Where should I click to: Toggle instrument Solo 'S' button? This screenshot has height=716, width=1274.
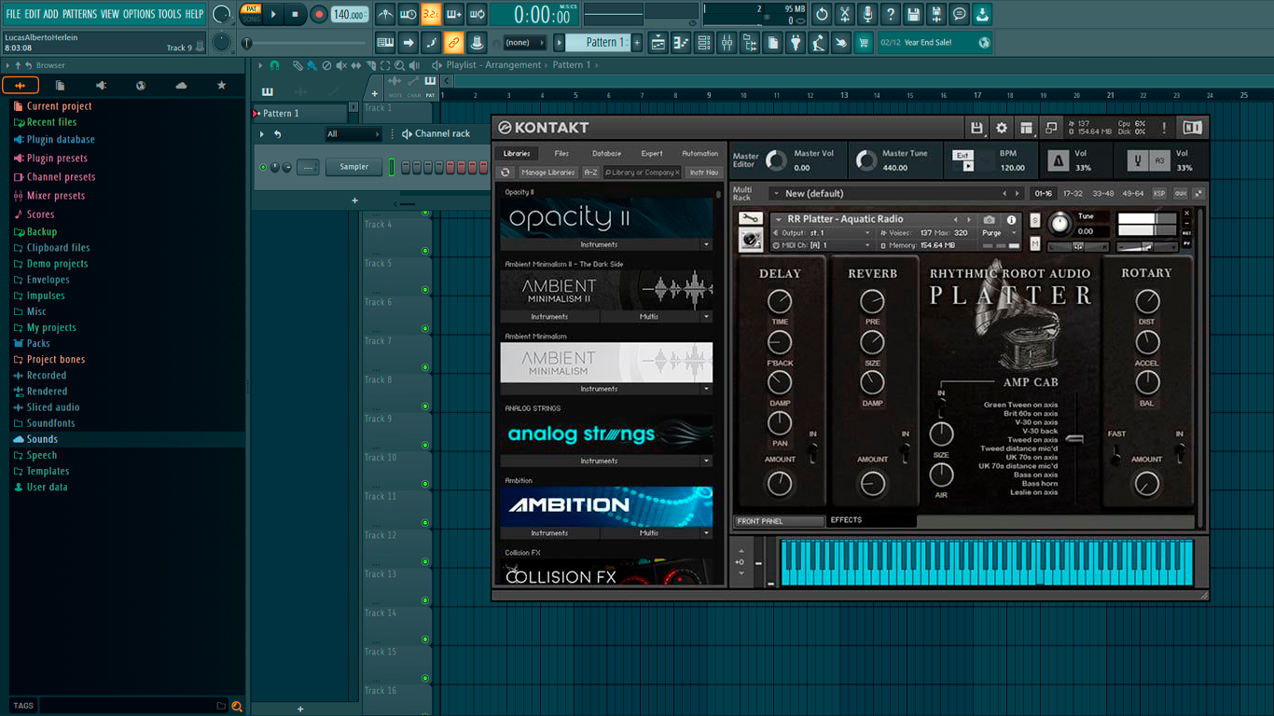1035,220
